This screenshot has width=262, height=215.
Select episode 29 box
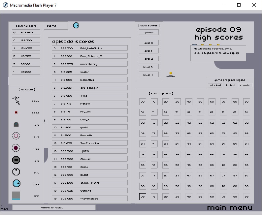166,197
